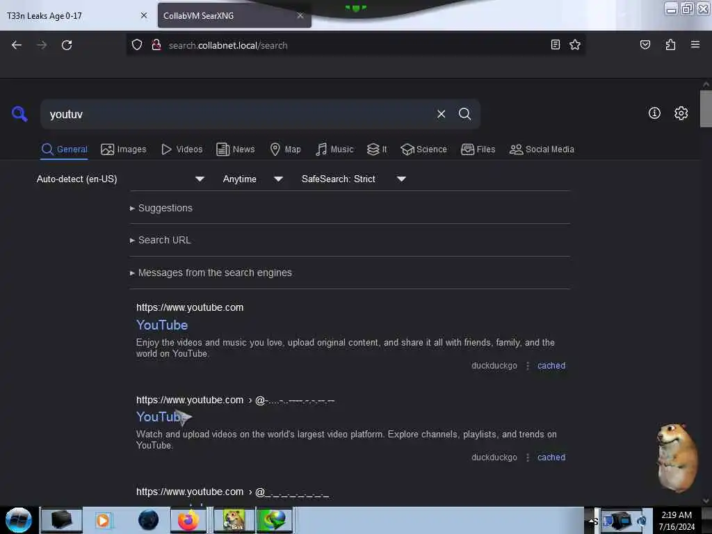The image size is (712, 534).
Task: Open the first YouTube result title
Action: click(x=162, y=325)
